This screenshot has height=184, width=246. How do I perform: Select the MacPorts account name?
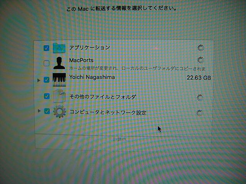[81, 60]
